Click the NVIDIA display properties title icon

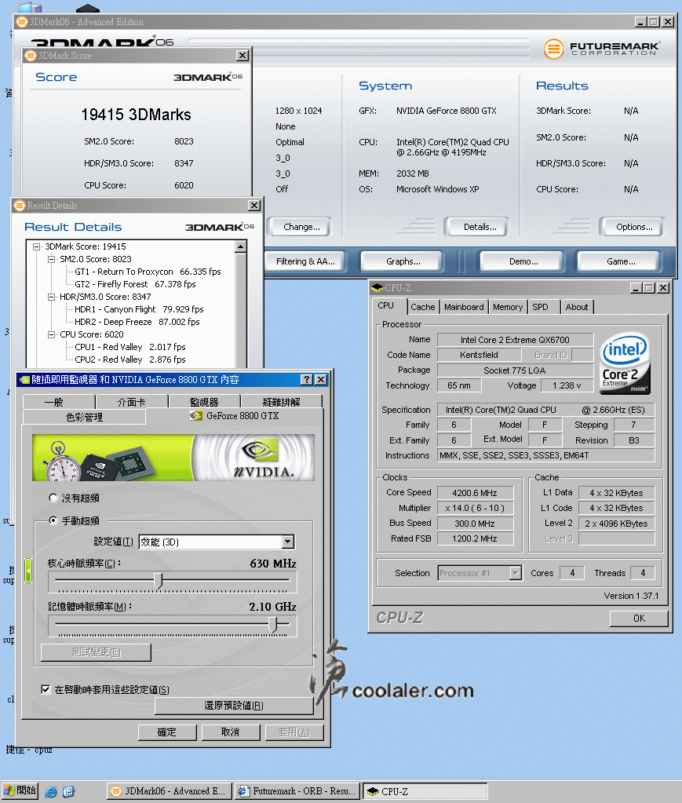[x=24, y=379]
